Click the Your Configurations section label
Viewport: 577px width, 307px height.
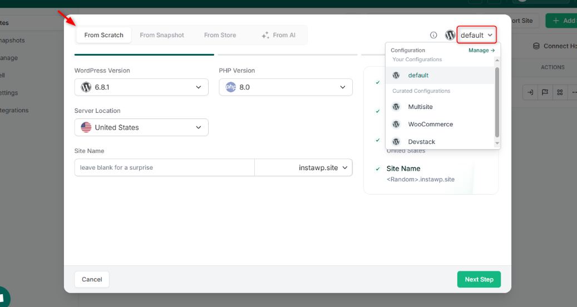(x=417, y=60)
